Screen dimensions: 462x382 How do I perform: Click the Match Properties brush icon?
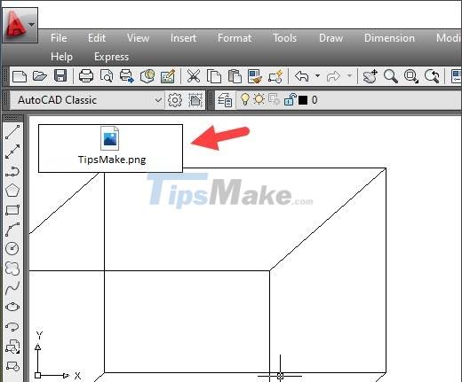click(255, 76)
